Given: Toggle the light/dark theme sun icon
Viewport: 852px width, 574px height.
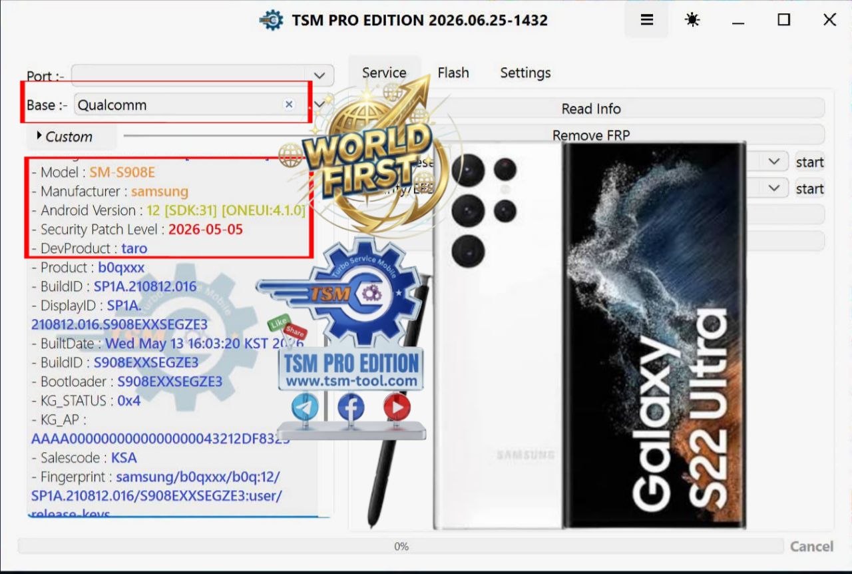Looking at the screenshot, I should 692,20.
